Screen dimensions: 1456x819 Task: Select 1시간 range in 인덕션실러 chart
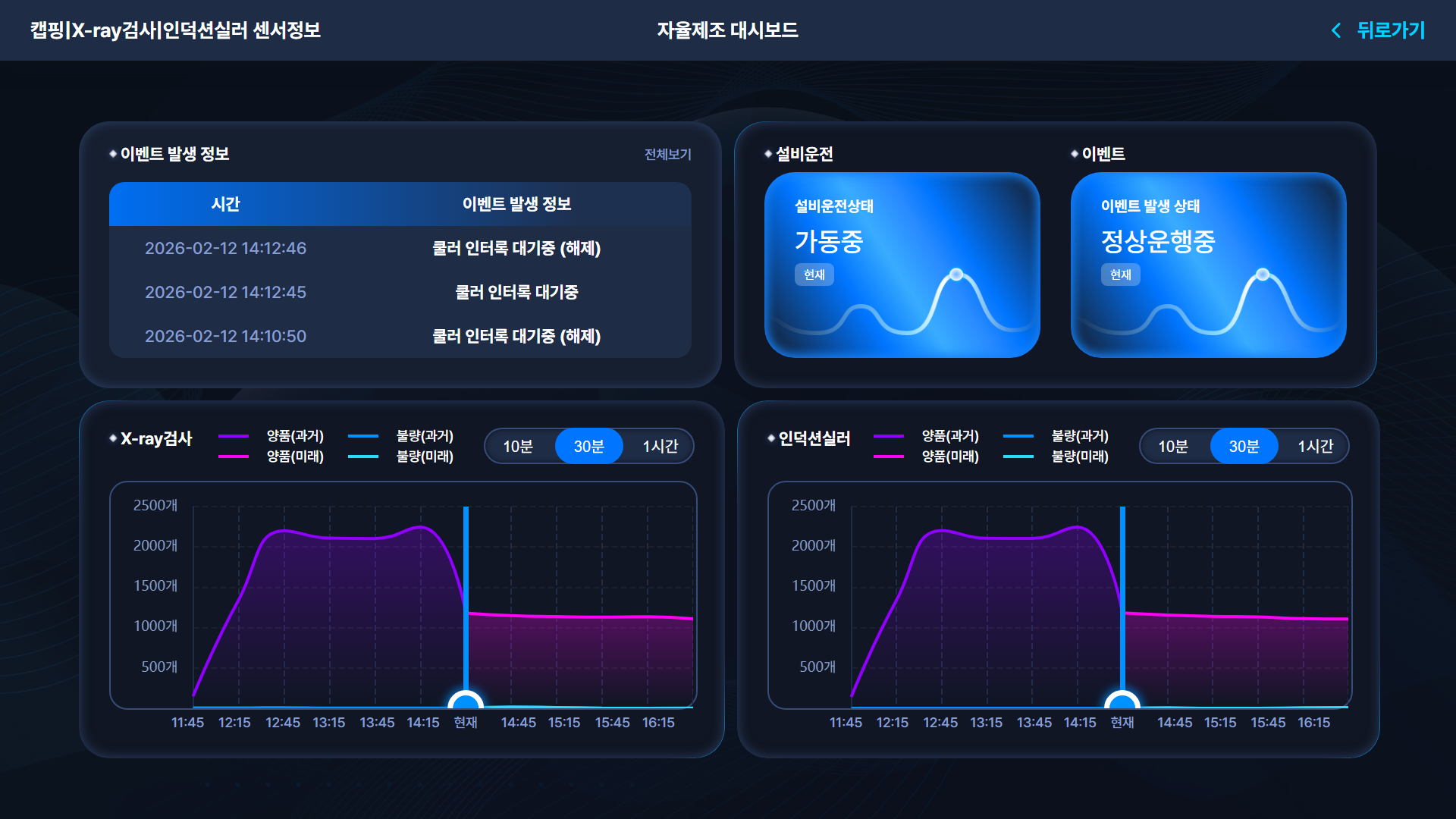click(x=1315, y=447)
